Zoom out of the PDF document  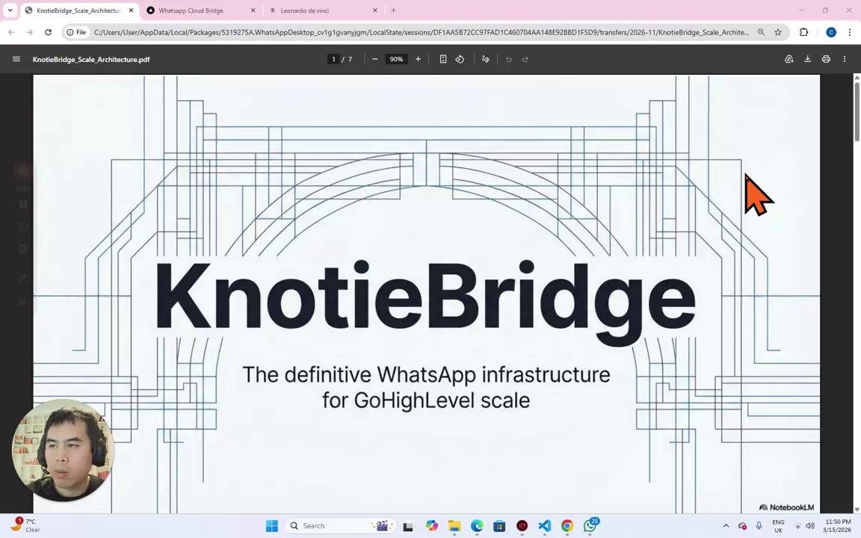[x=375, y=59]
